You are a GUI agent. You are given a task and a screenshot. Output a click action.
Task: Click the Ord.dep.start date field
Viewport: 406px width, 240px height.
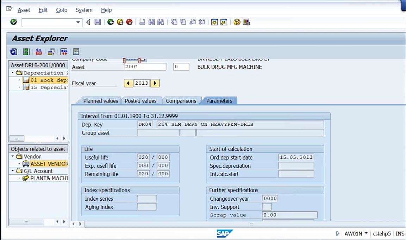[x=296, y=157]
